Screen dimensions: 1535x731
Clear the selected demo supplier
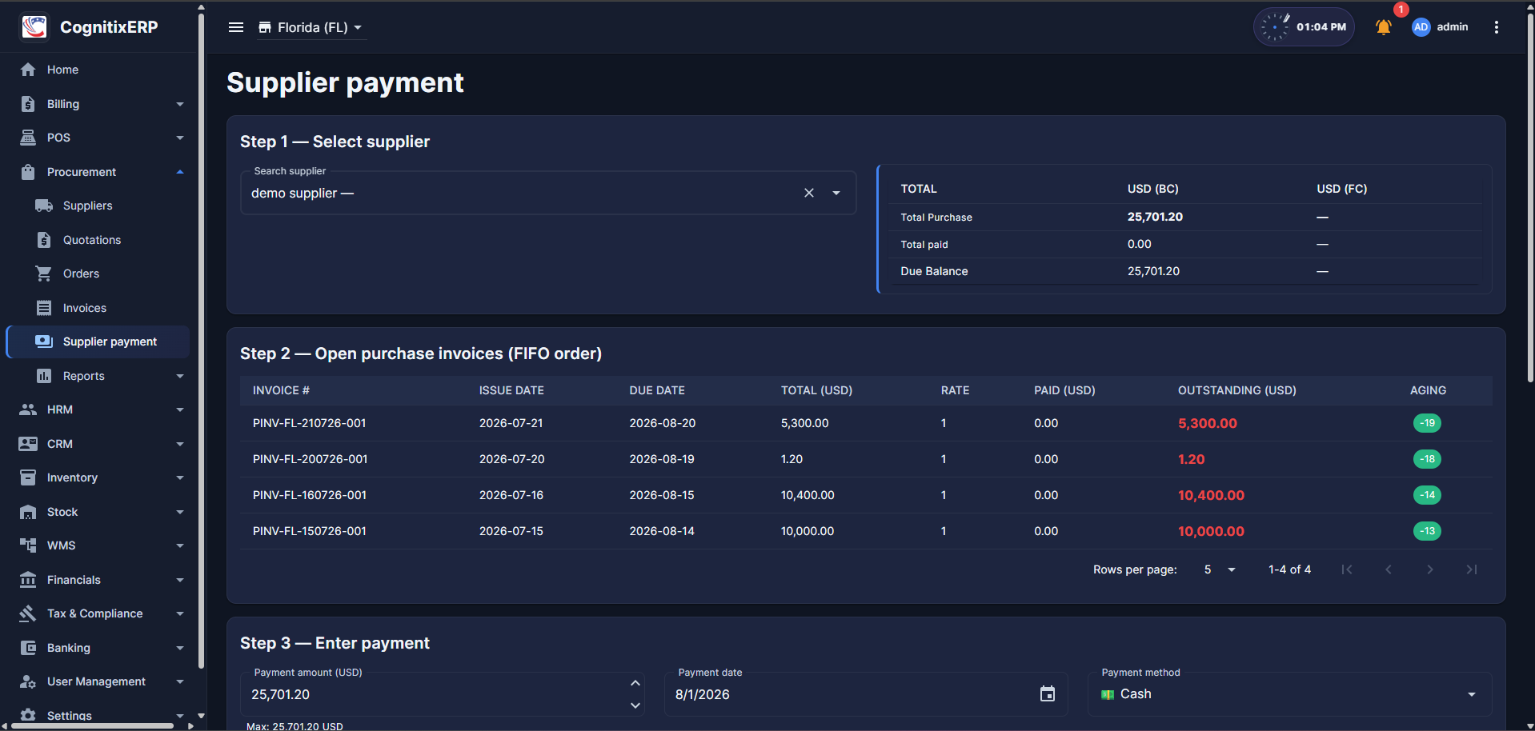tap(809, 193)
